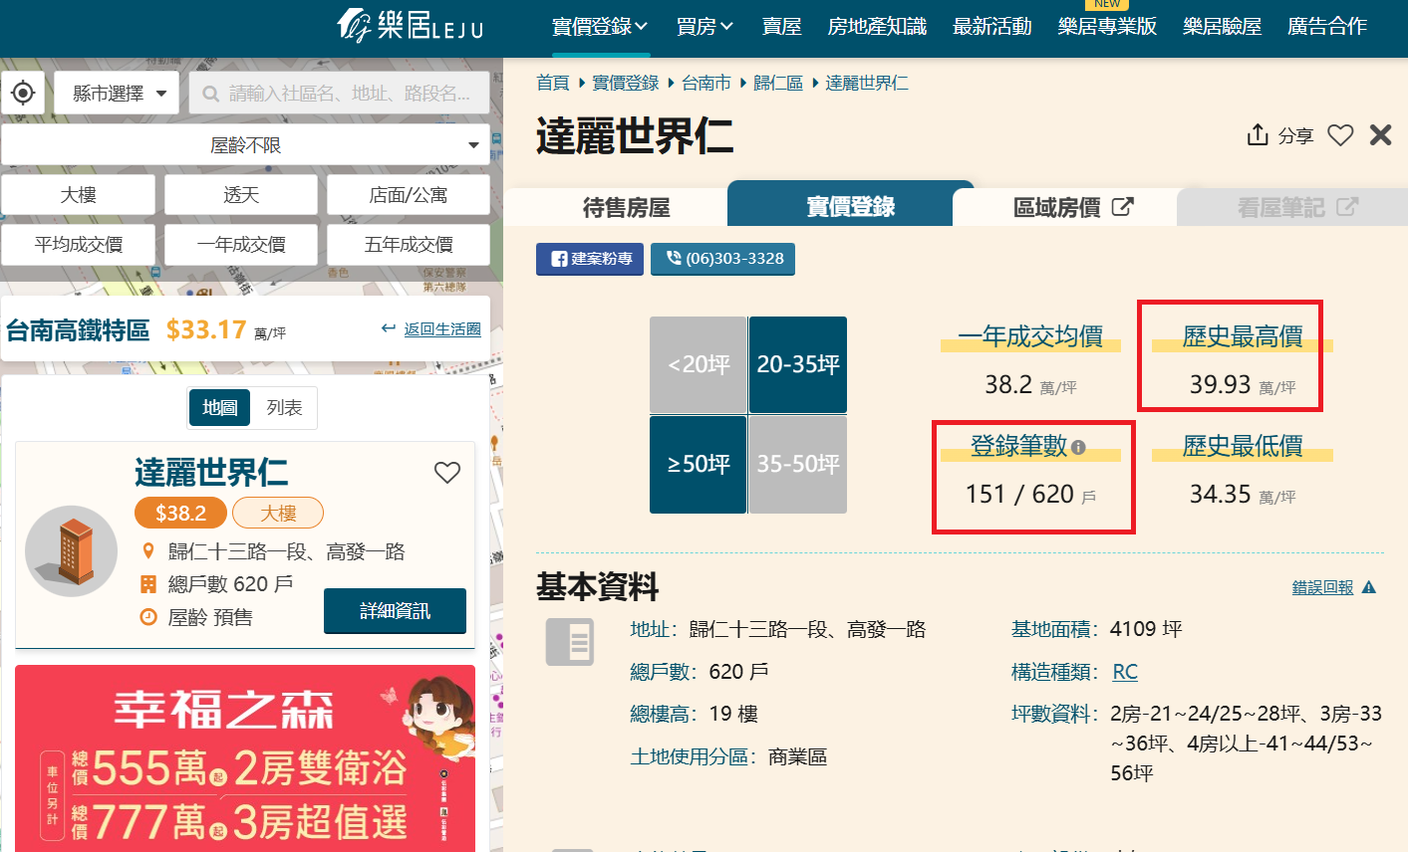Click the 基本資料 document icon
This screenshot has width=1408, height=852.
pyautogui.click(x=570, y=642)
